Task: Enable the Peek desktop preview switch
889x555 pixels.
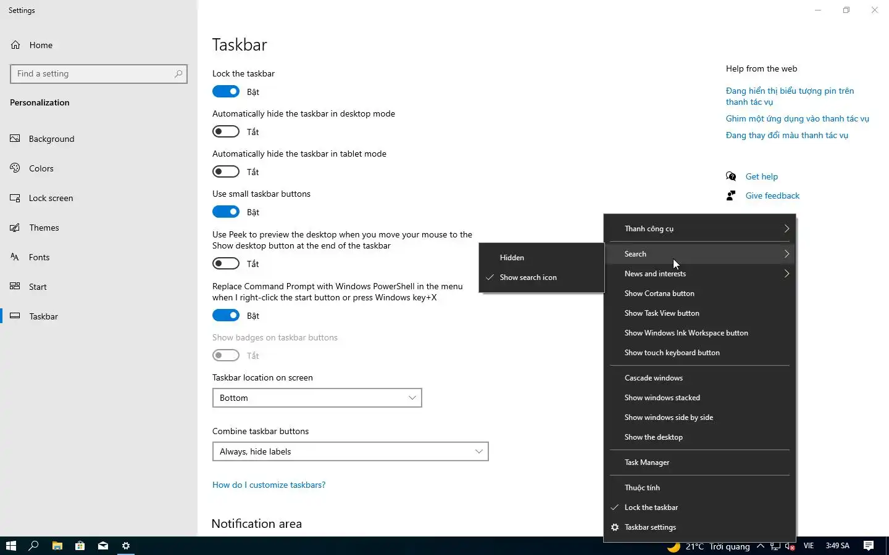Action: click(x=226, y=263)
